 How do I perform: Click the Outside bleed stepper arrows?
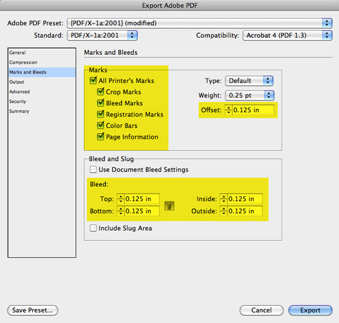pos(224,211)
